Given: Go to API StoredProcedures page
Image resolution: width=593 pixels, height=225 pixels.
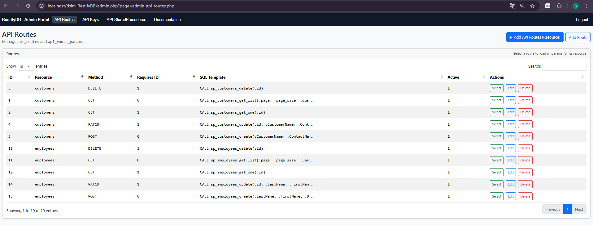Looking at the screenshot, I should click(126, 19).
